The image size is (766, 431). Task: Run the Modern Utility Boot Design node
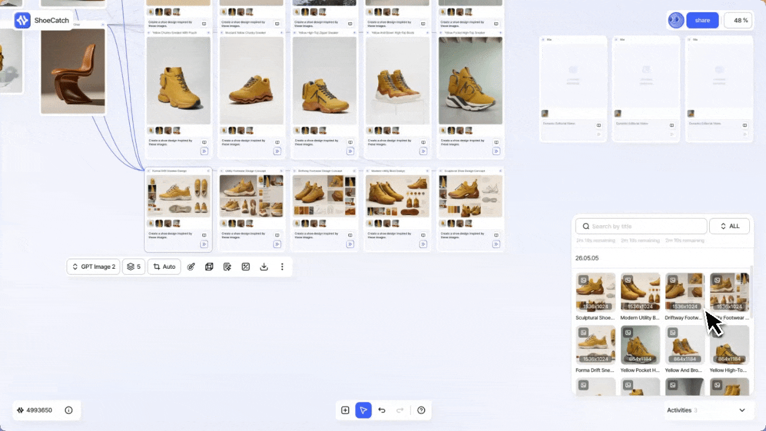tap(423, 244)
